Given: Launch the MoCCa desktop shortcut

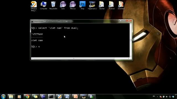Looking at the screenshot, I should 73,5.
